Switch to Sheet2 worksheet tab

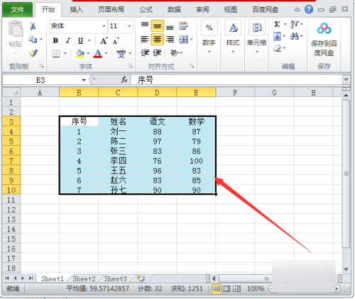click(84, 279)
